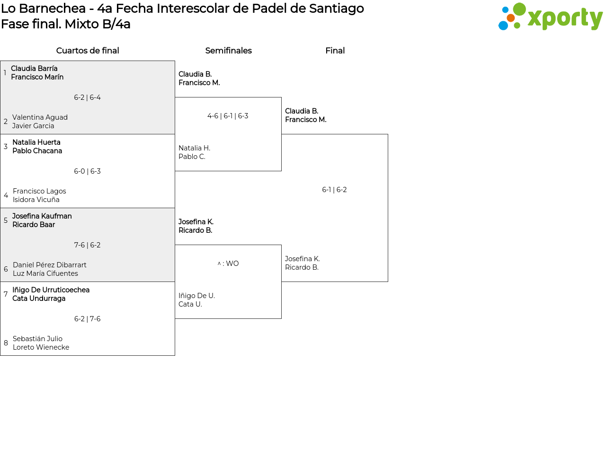Image resolution: width=606 pixels, height=449 pixels.
Task: Select Daniel Pérez Dibarrart and Luz María Cifuentes
Action: (49, 269)
